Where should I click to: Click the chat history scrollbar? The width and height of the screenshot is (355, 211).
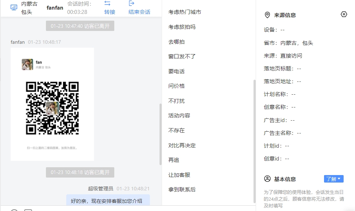tap(161, 134)
